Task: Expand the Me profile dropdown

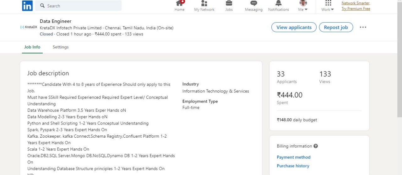Action: 303,6
